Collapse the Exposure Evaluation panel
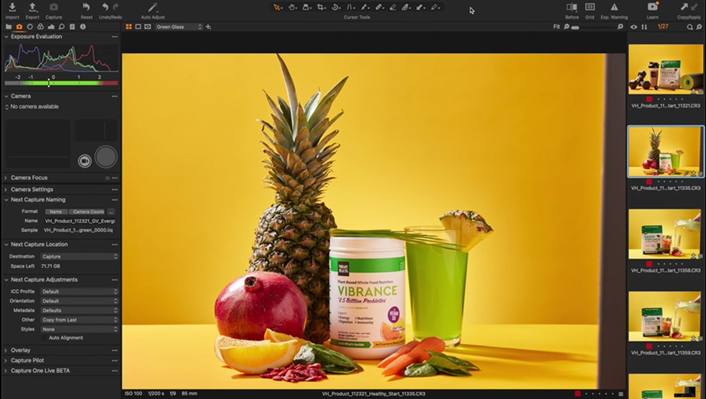This screenshot has width=706, height=399. pyautogui.click(x=6, y=36)
